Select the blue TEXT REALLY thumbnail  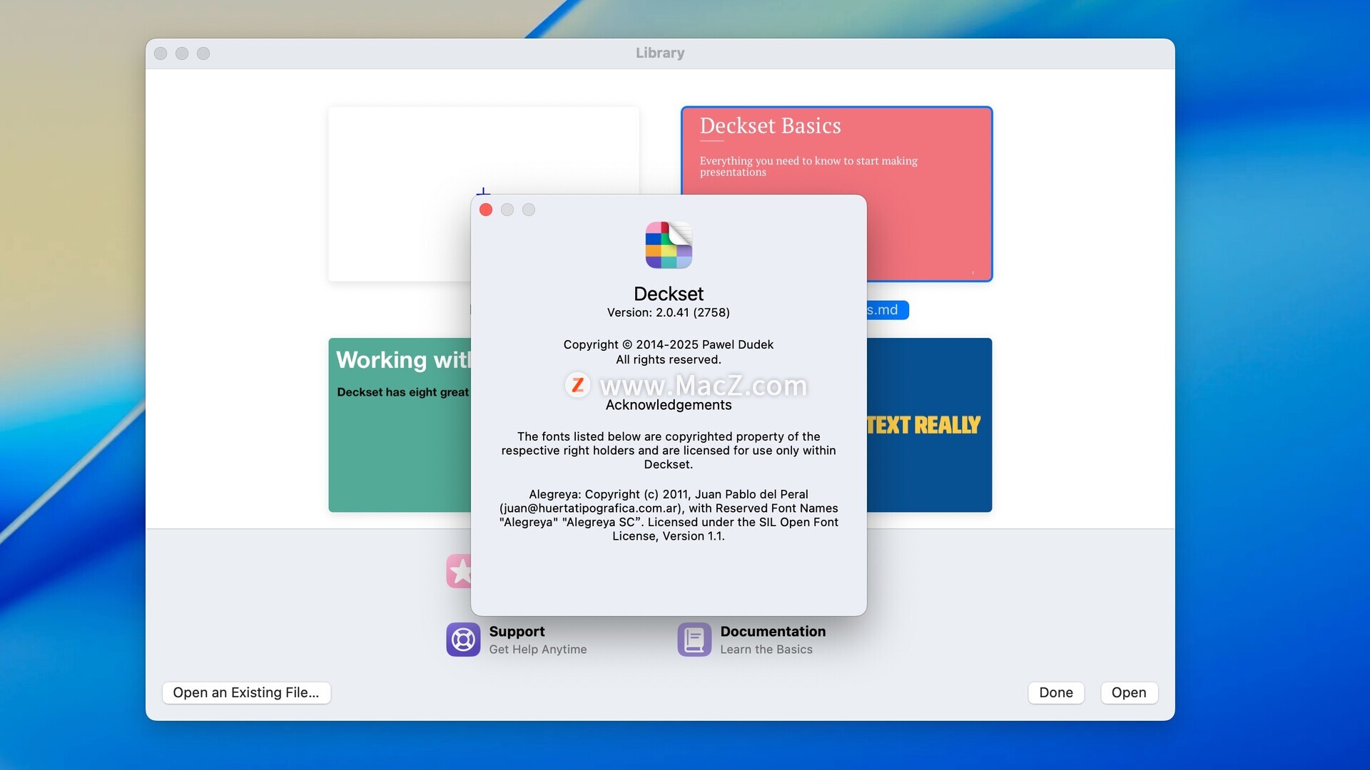929,425
